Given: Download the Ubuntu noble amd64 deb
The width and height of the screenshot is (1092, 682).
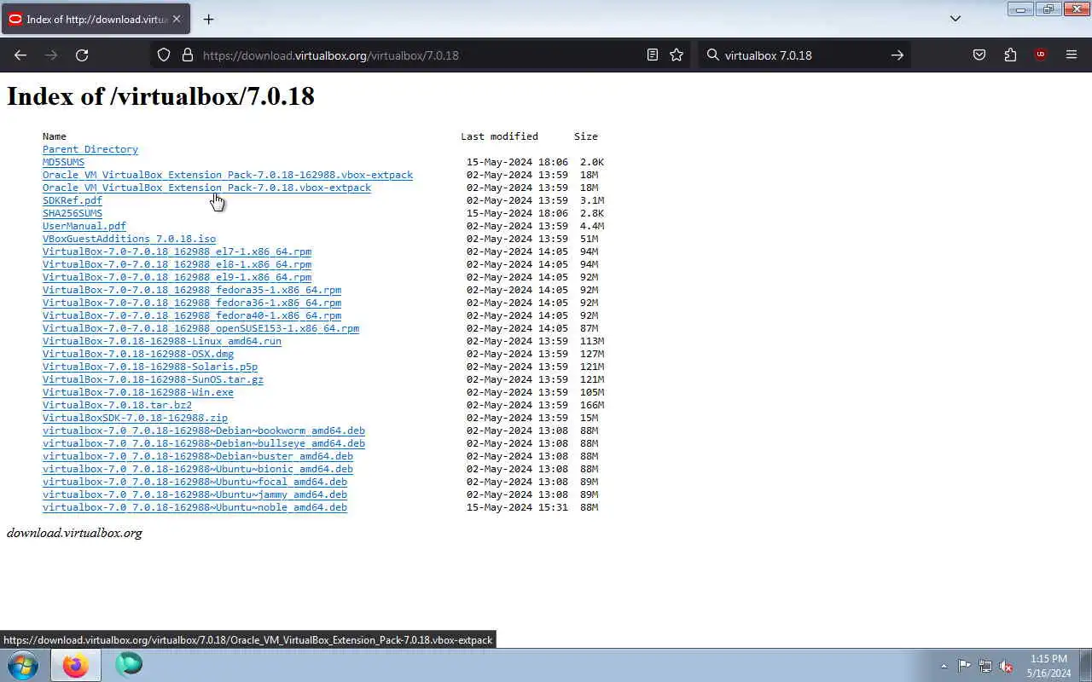Looking at the screenshot, I should pyautogui.click(x=195, y=507).
